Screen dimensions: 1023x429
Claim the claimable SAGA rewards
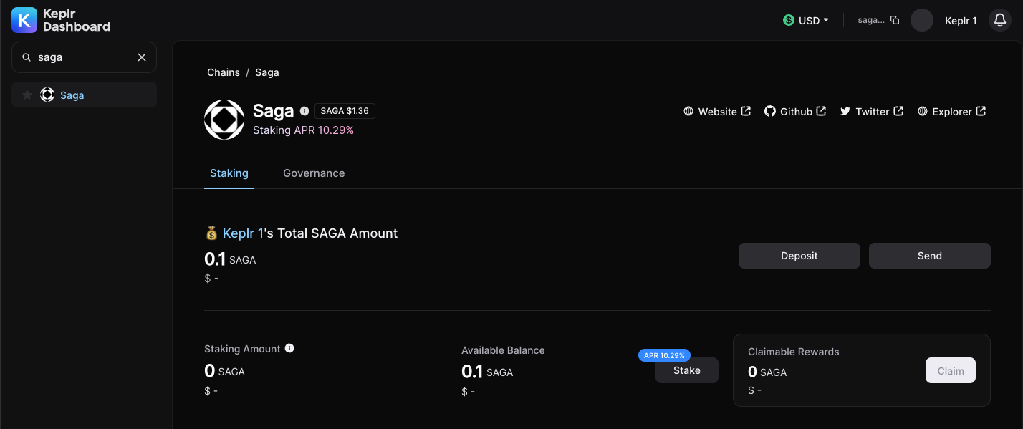point(950,371)
